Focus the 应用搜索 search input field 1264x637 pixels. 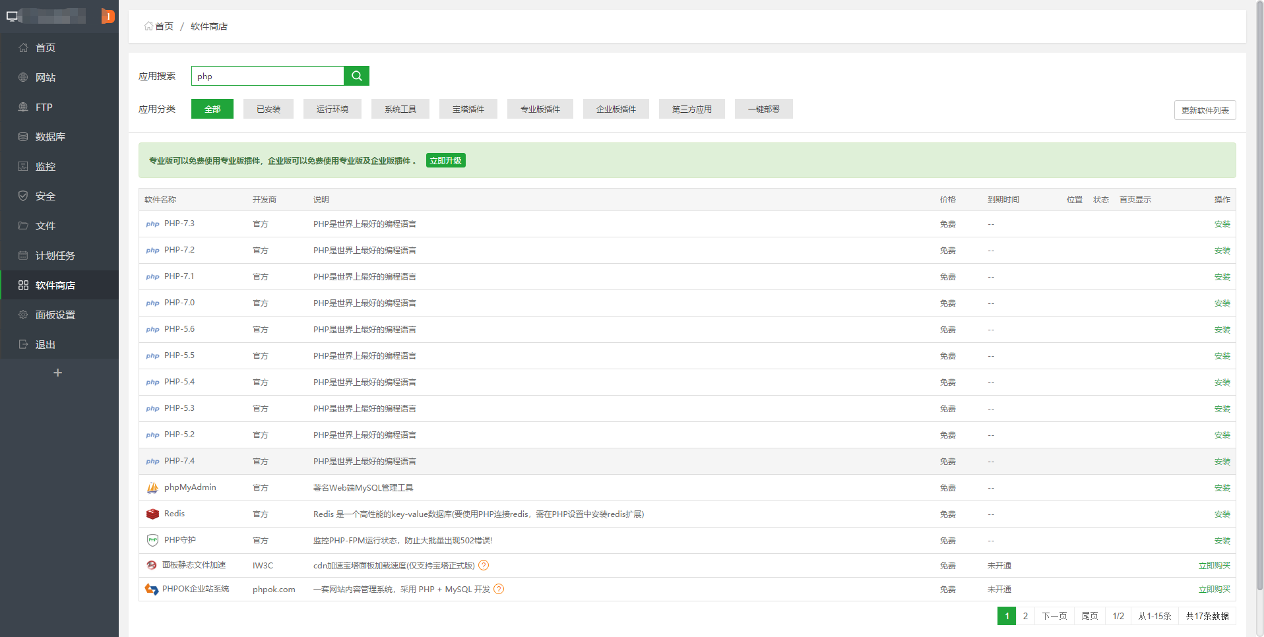click(x=267, y=76)
